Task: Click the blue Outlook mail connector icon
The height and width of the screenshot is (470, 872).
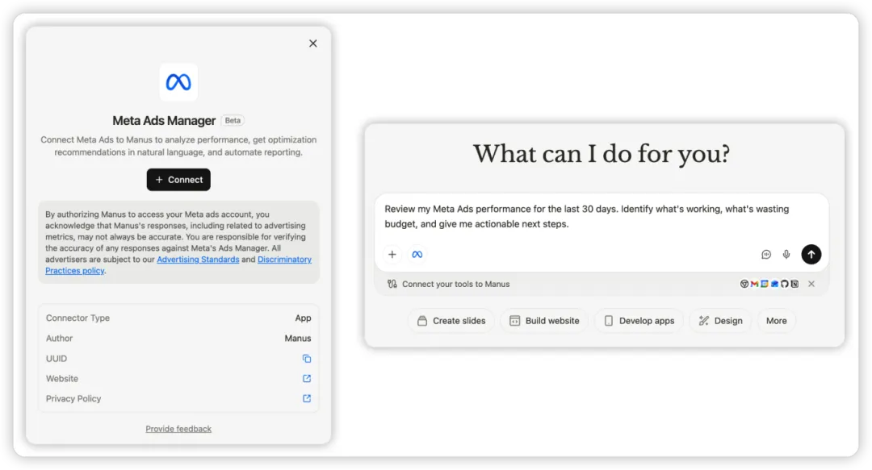Action: [x=774, y=284]
